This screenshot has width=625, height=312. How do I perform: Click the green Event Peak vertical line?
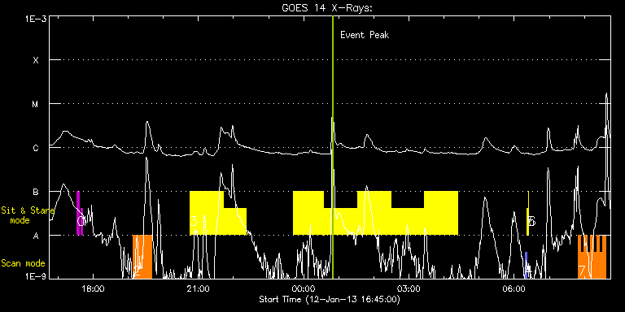click(x=333, y=147)
